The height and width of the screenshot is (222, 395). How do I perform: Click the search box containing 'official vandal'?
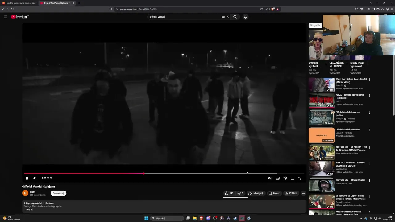(x=185, y=17)
